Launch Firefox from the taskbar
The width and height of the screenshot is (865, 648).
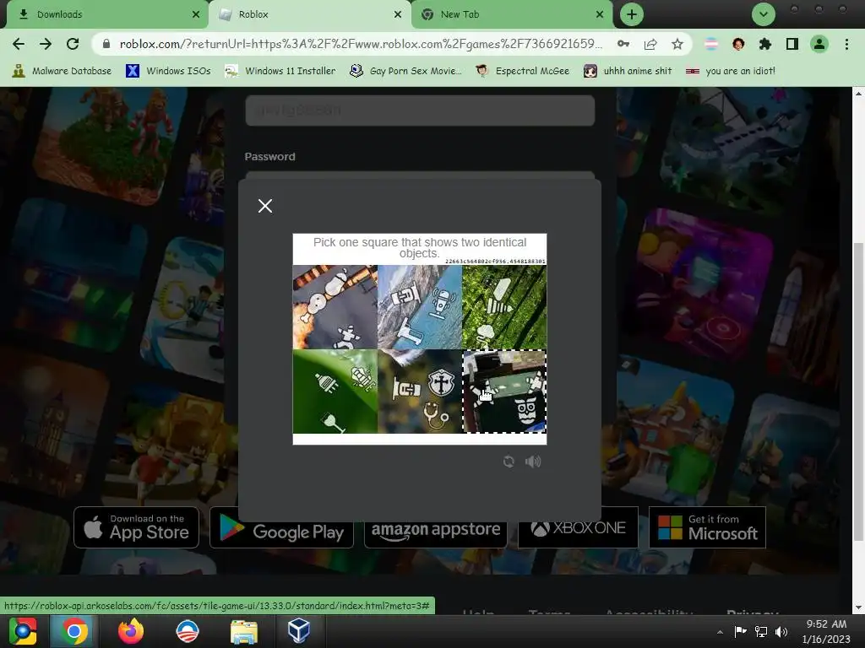(x=131, y=631)
